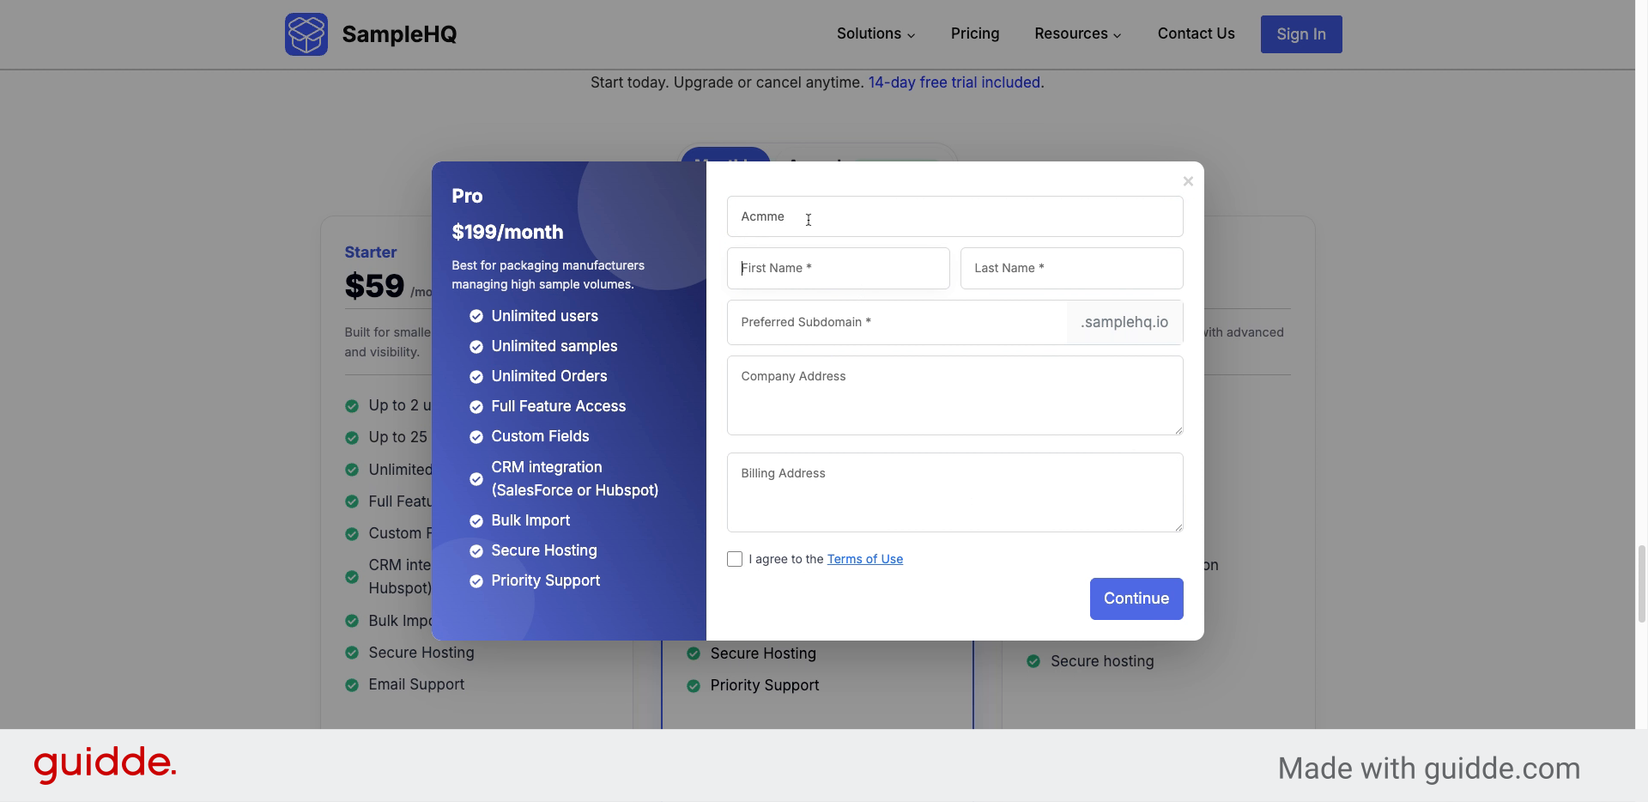Tick the agree to Terms of Use checkbox
This screenshot has width=1648, height=802.
[735, 559]
